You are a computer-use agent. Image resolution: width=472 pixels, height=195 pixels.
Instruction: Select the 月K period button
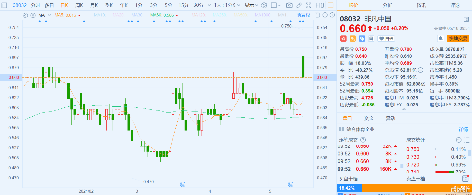[x=94, y=5]
